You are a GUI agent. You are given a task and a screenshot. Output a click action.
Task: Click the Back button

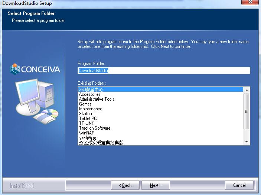pyautogui.click(x=125, y=185)
